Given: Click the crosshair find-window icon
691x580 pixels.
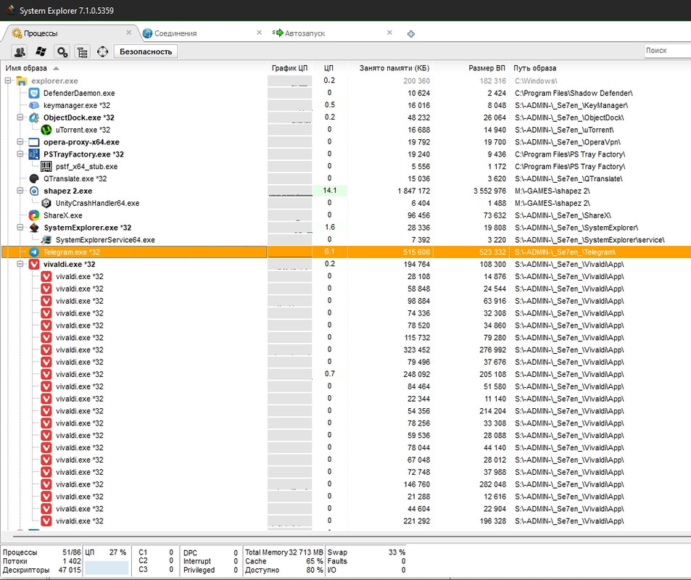Looking at the screenshot, I should [x=102, y=51].
